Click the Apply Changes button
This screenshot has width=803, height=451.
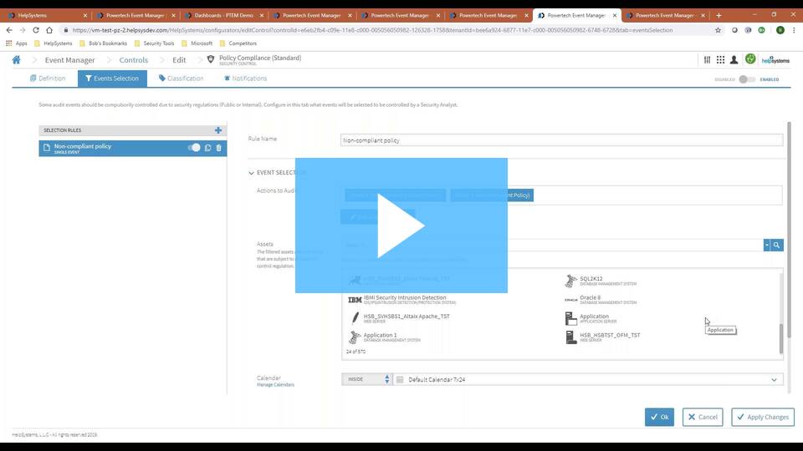click(763, 417)
